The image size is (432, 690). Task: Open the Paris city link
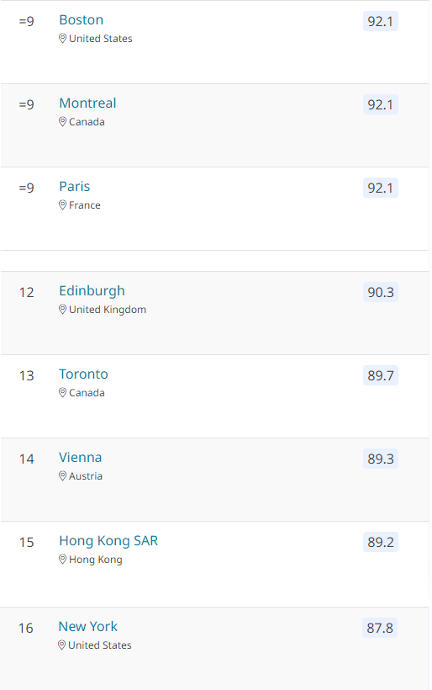(75, 187)
